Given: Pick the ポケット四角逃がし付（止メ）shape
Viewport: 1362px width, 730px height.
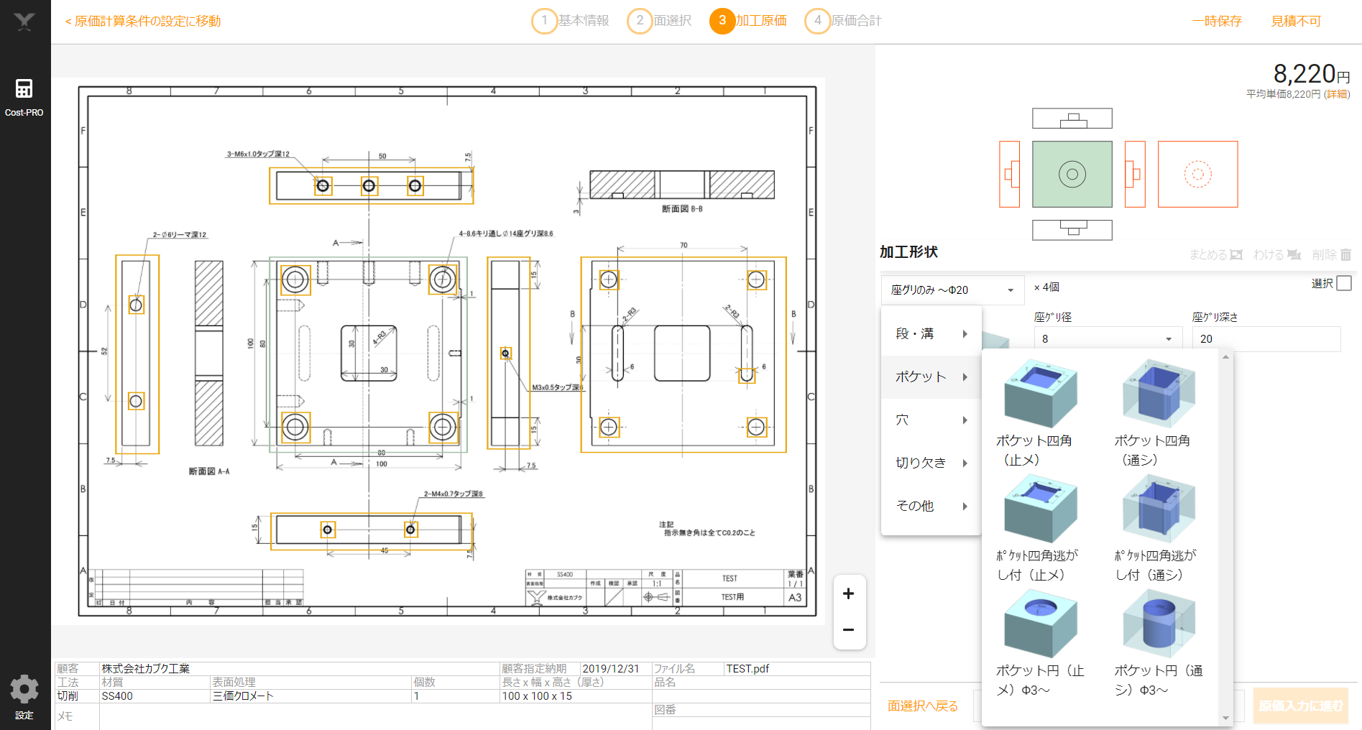Looking at the screenshot, I should 1040,509.
